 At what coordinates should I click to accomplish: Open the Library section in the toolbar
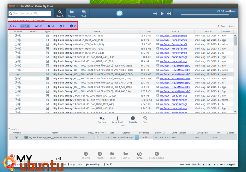point(71,13)
